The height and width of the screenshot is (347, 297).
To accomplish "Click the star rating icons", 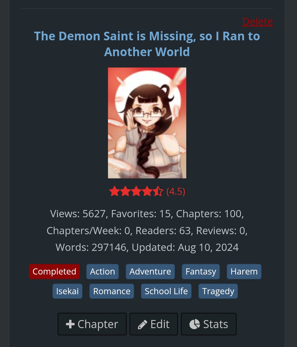I will click(136, 191).
